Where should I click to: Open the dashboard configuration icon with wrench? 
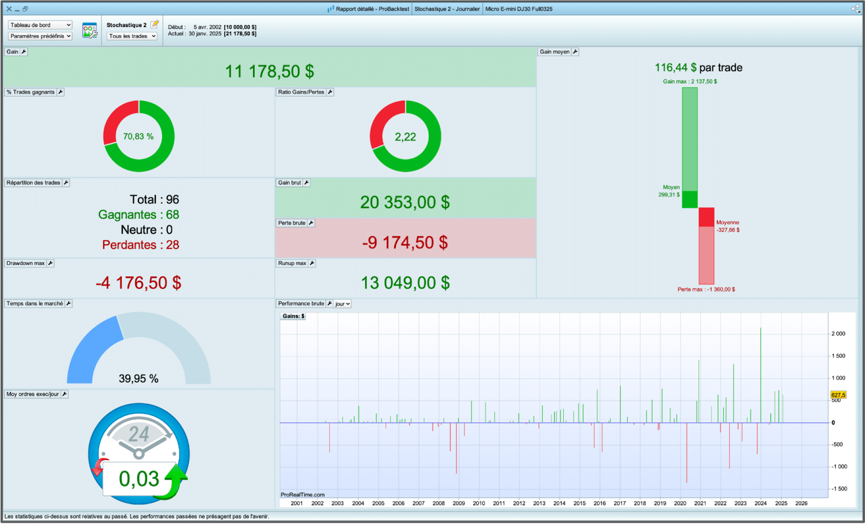[x=89, y=31]
